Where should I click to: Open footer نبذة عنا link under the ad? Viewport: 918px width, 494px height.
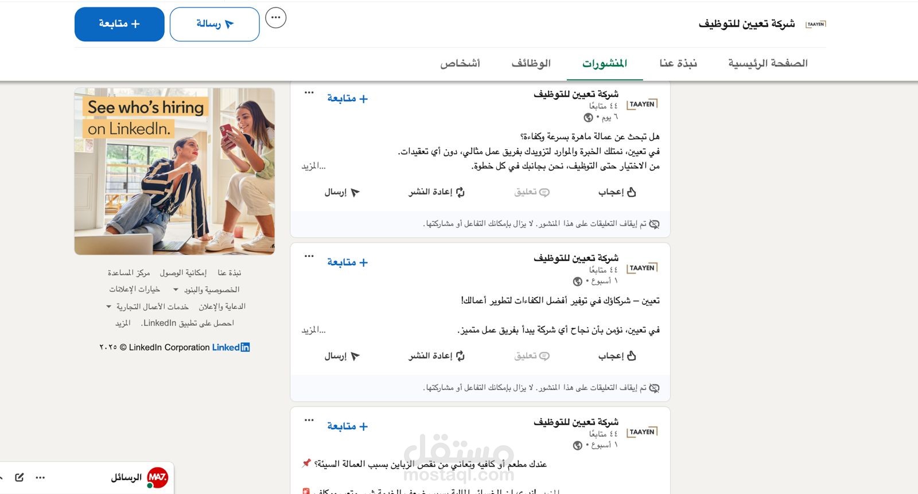click(x=229, y=273)
